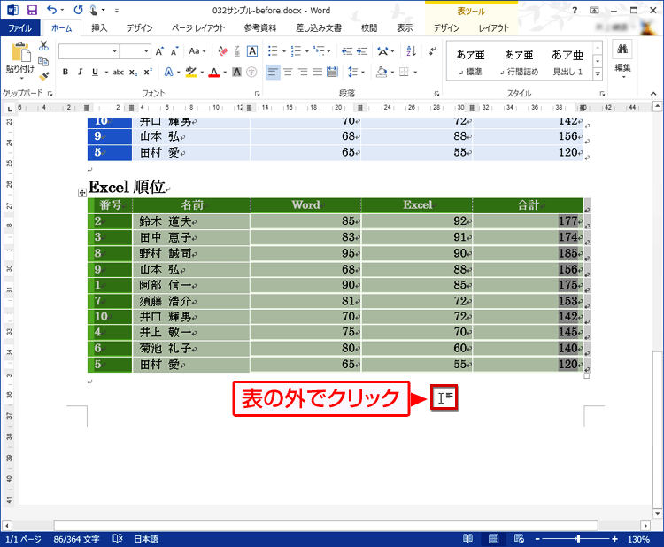
Task: Click the vertical scrollbar down arrow
Action: point(657,513)
